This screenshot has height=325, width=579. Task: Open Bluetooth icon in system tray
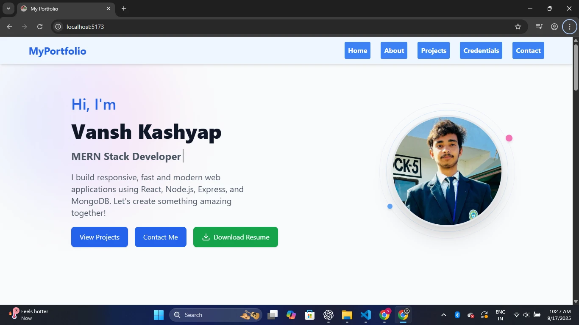tap(457, 315)
